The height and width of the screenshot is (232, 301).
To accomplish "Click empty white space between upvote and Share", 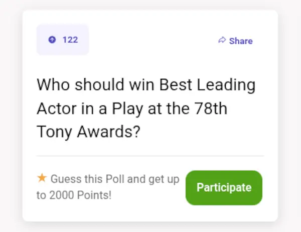I will coord(150,40).
